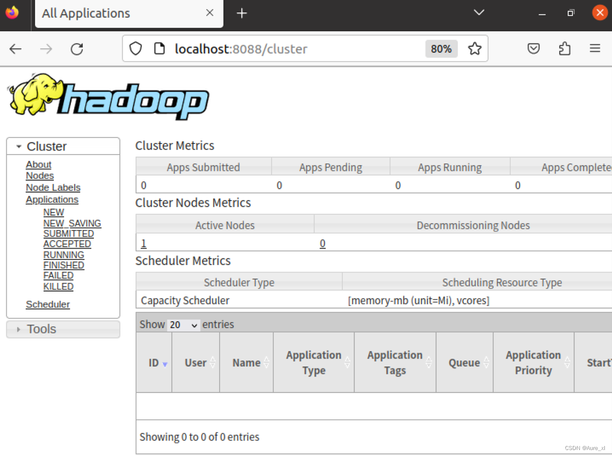Open the Scheduler page

tap(48, 304)
